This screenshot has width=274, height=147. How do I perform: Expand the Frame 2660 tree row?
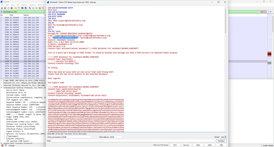click(x=1, y=81)
